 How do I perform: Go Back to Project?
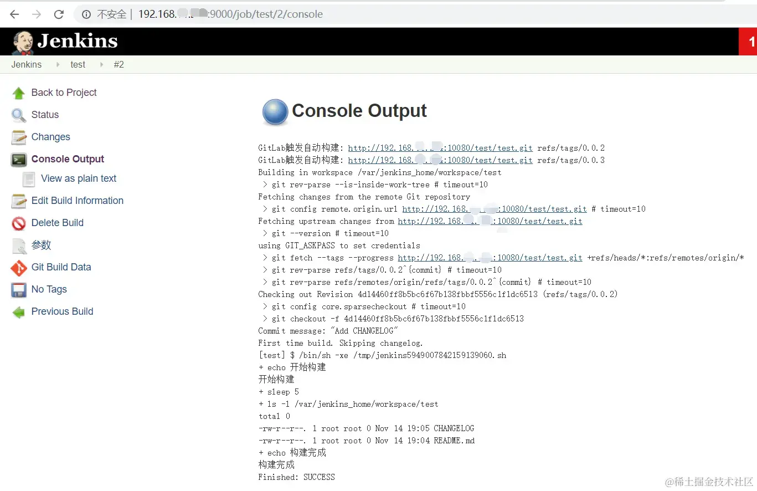click(x=64, y=93)
